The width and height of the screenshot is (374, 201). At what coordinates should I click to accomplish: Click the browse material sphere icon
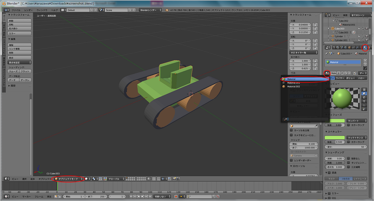[x=327, y=72]
